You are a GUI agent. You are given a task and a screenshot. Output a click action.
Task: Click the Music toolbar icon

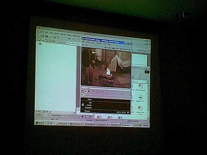tap(116, 48)
